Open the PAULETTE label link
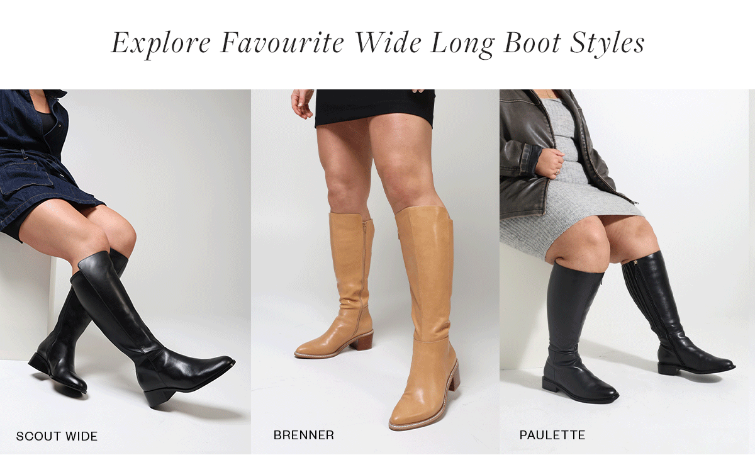This screenshot has height=472, width=755. click(x=552, y=435)
